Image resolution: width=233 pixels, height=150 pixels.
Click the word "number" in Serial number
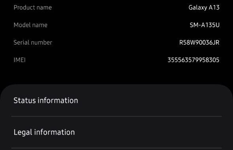click(x=41, y=43)
